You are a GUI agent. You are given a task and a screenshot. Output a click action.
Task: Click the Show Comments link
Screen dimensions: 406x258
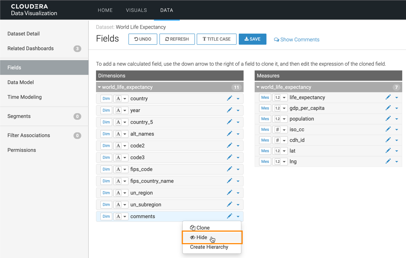(296, 39)
